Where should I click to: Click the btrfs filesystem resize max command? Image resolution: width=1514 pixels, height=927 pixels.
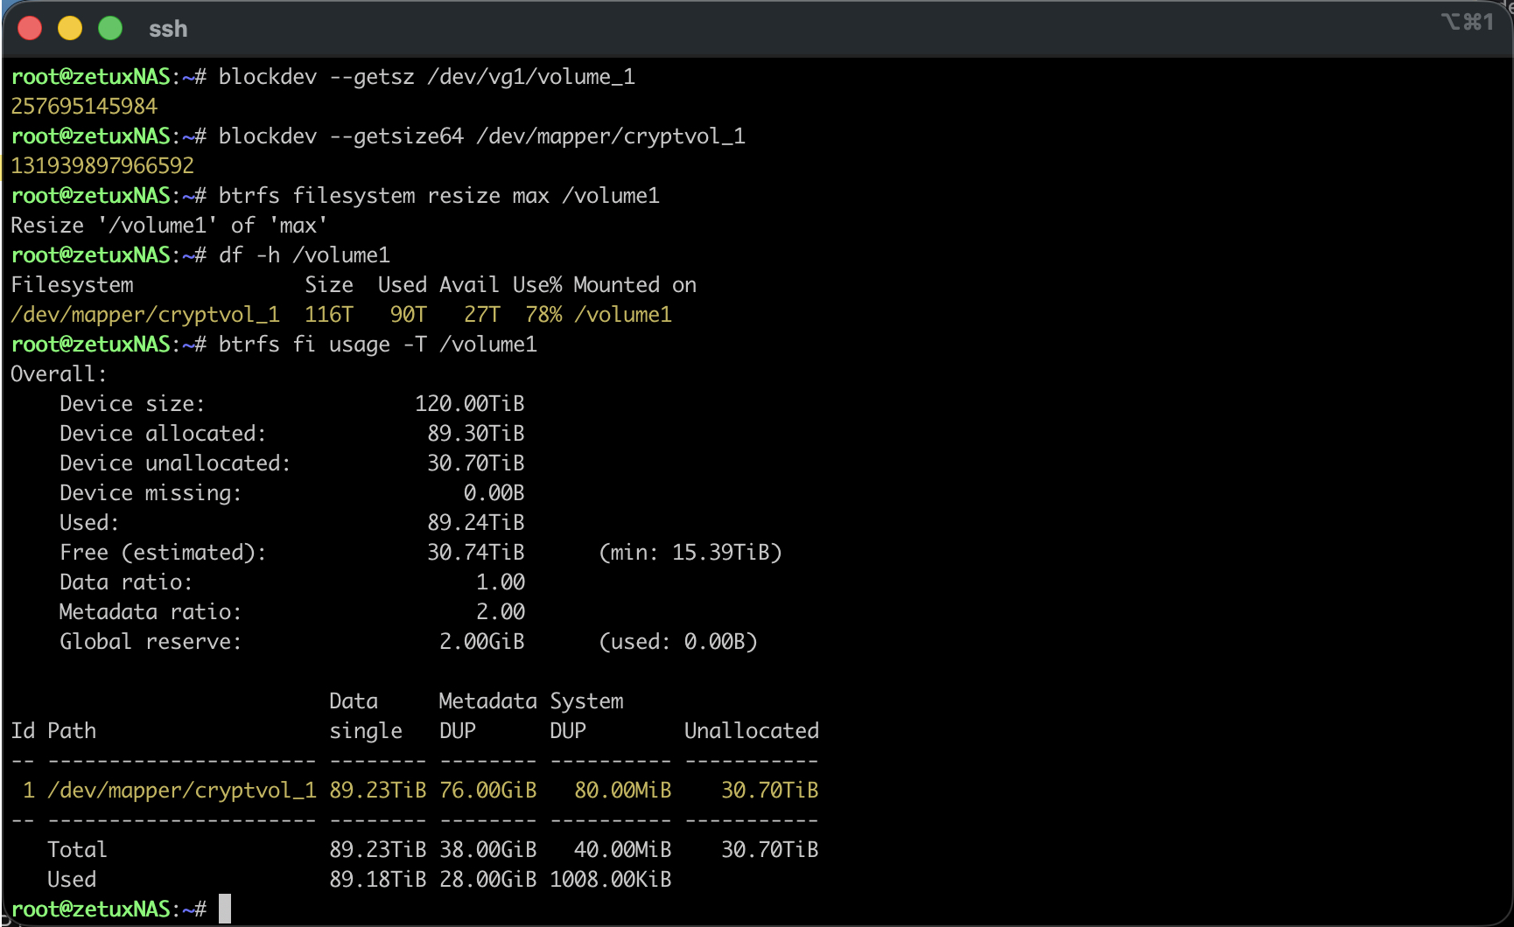tap(438, 196)
